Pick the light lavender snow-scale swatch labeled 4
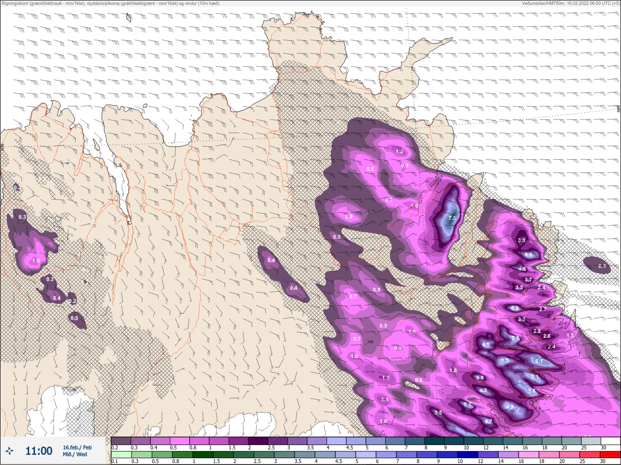 pyautogui.click(x=336, y=440)
